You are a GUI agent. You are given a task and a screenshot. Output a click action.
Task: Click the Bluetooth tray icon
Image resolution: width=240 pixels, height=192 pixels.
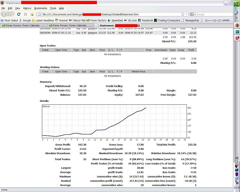tap(237, 174)
